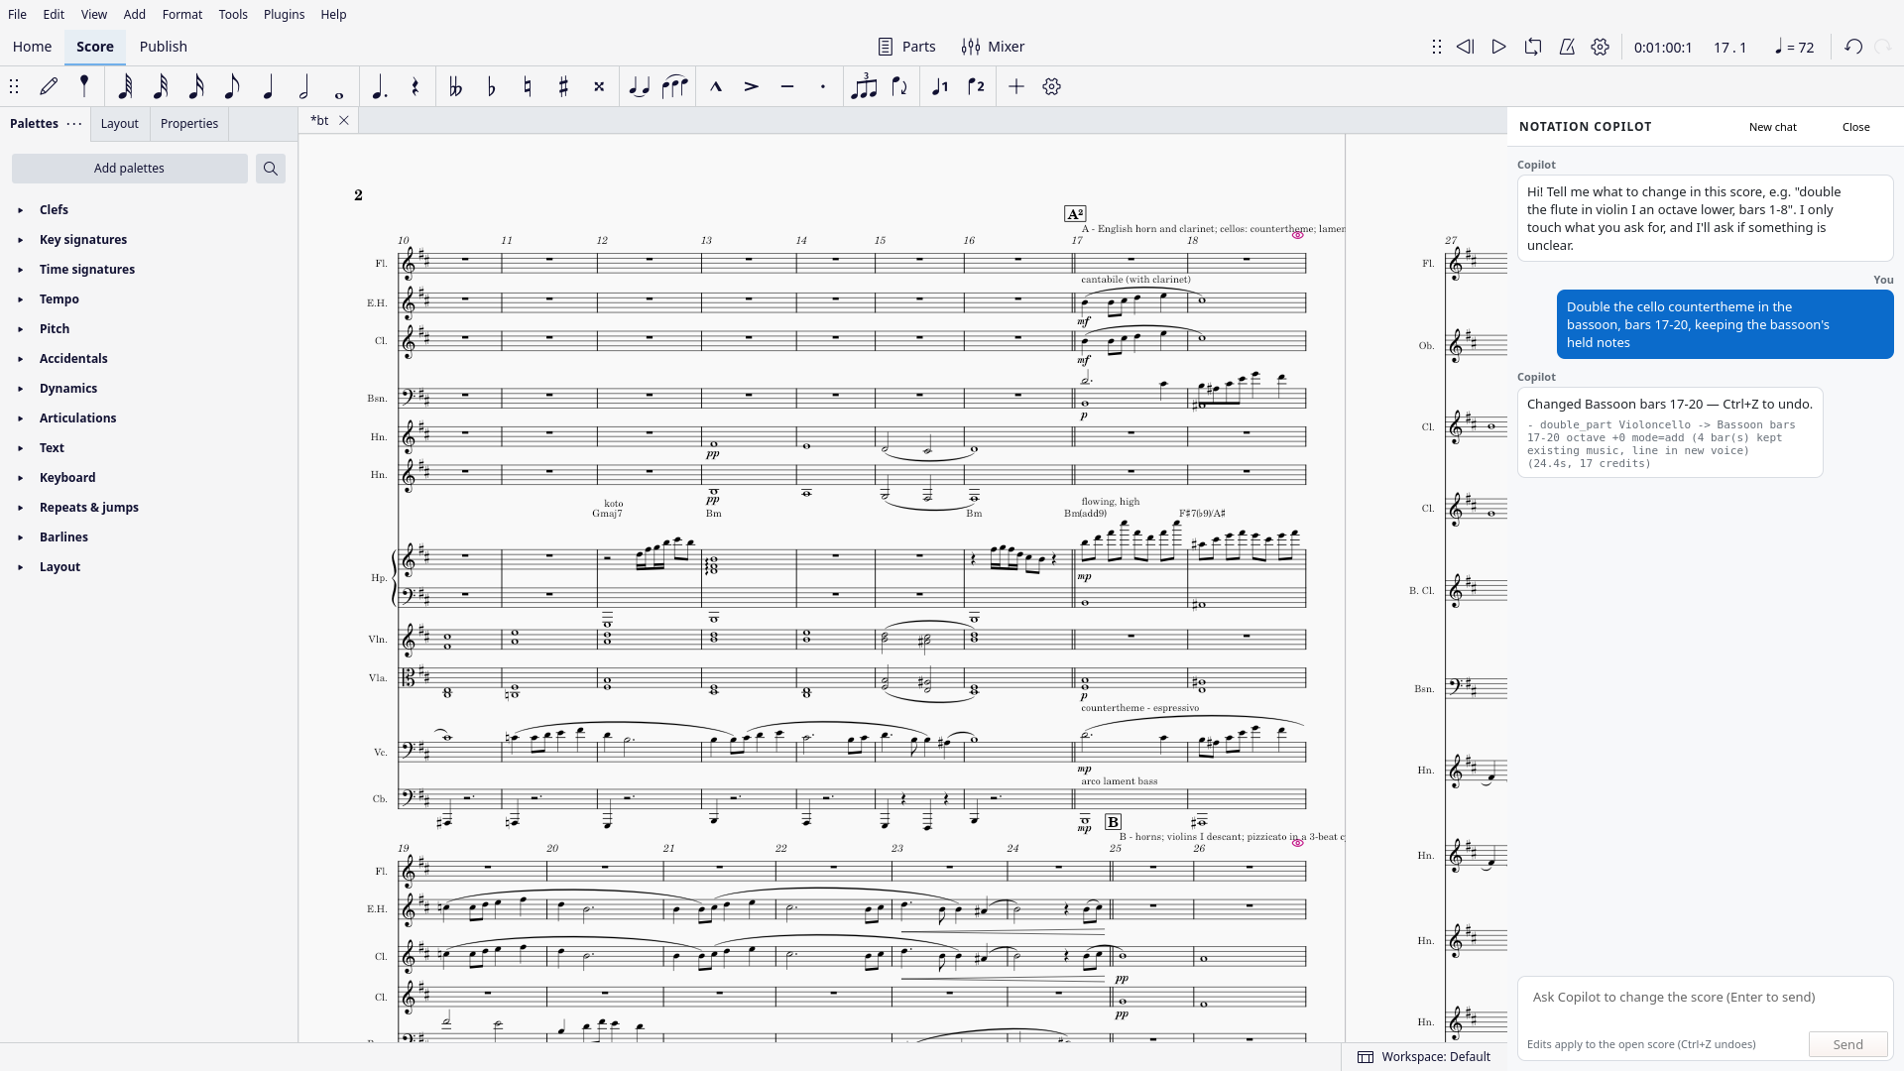
Task: Toggle the metronome
Action: point(1567,47)
